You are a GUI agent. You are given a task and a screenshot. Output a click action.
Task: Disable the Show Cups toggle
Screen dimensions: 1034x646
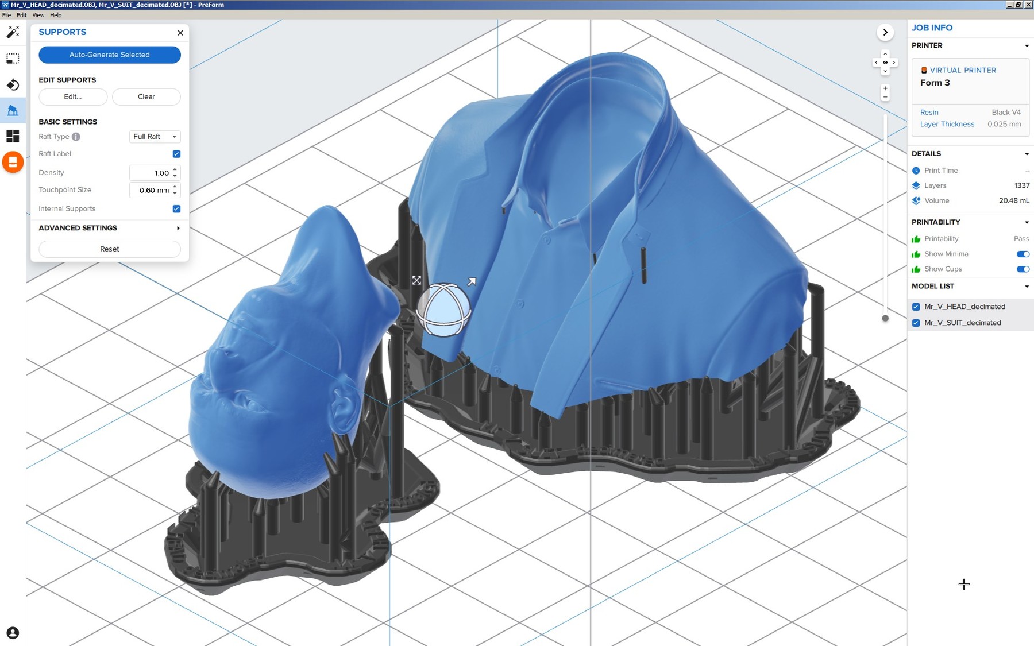pyautogui.click(x=1023, y=269)
